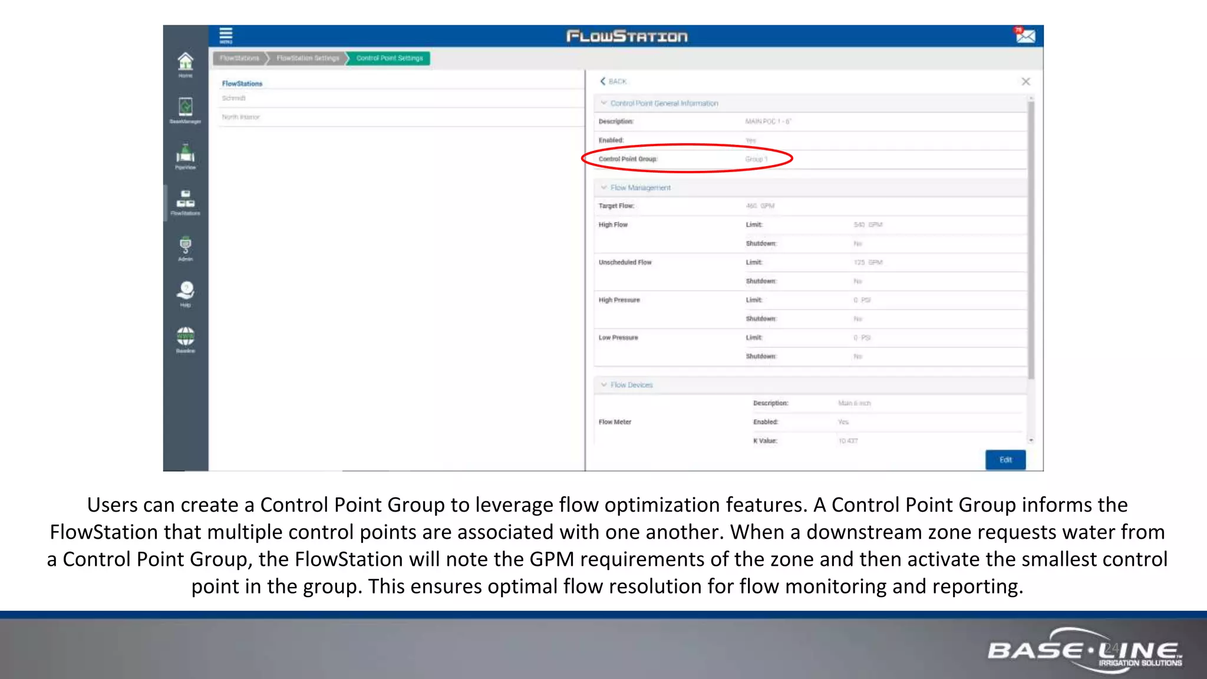
Task: Click the Low Pressure limit value 0 PSI
Action: click(862, 338)
